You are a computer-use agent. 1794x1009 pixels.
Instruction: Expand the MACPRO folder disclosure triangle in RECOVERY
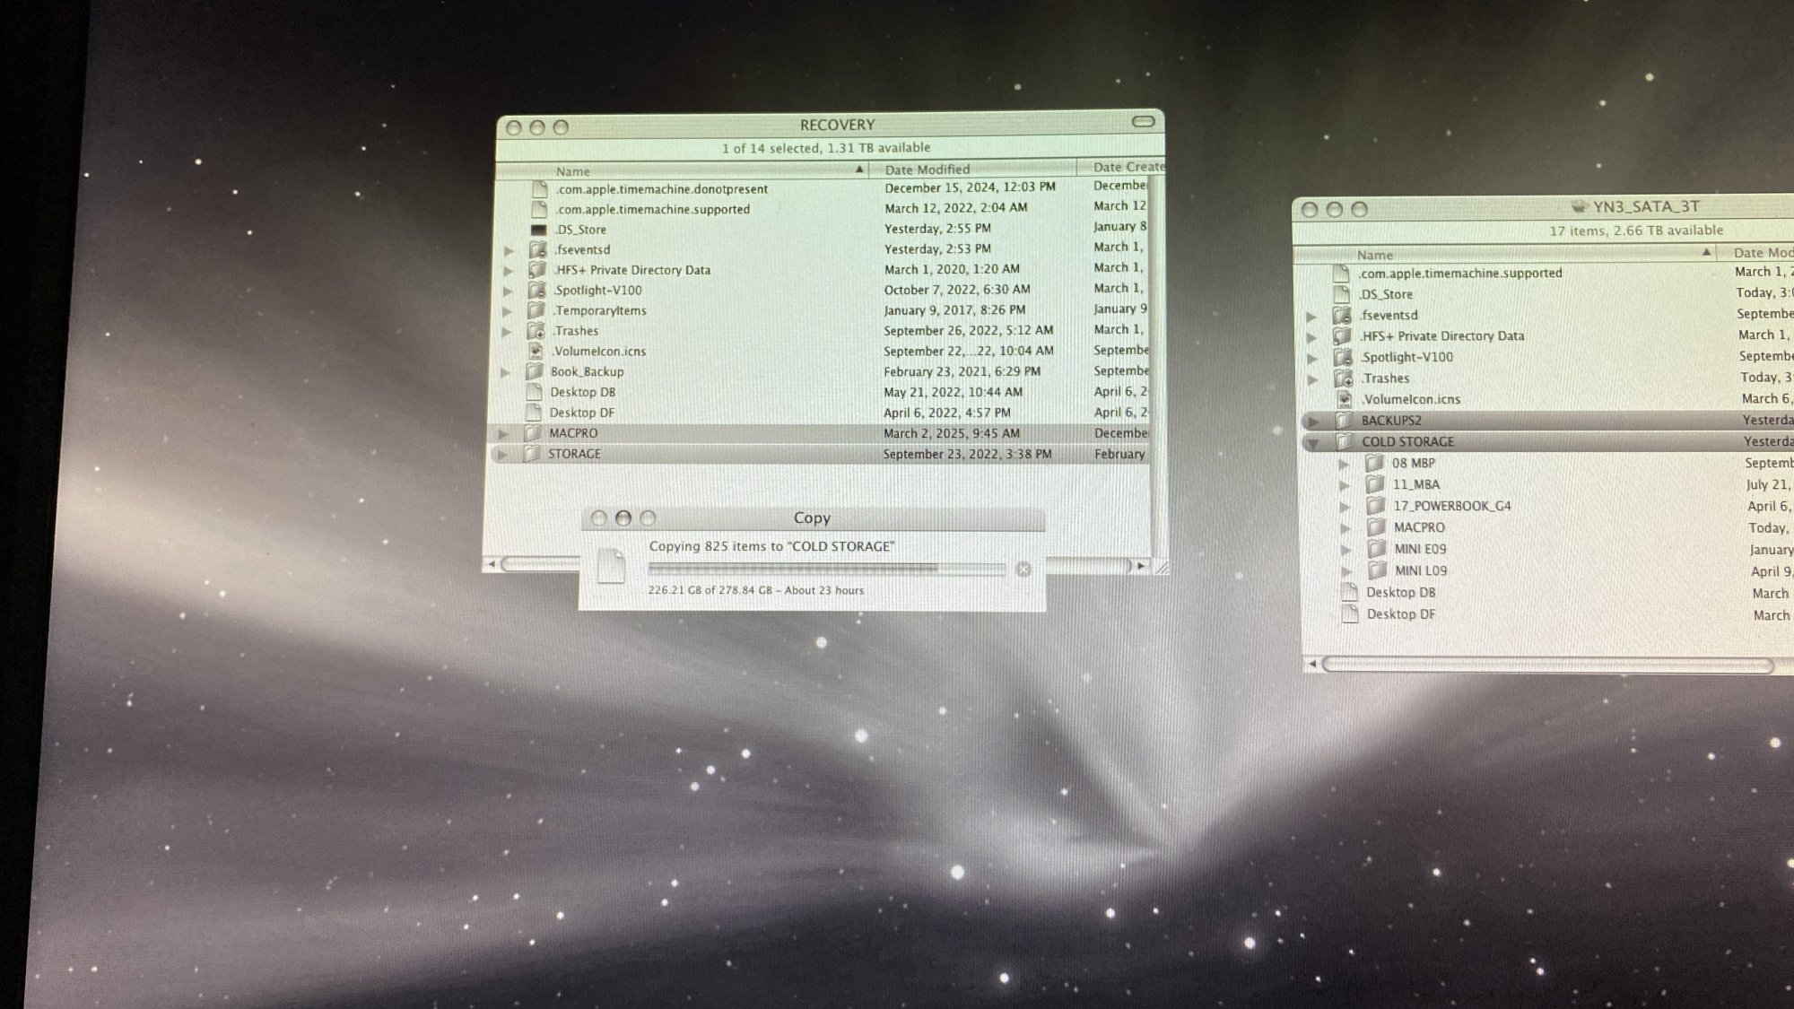coord(503,433)
